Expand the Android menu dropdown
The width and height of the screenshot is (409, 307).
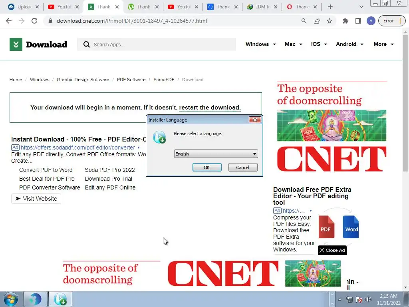(349, 44)
